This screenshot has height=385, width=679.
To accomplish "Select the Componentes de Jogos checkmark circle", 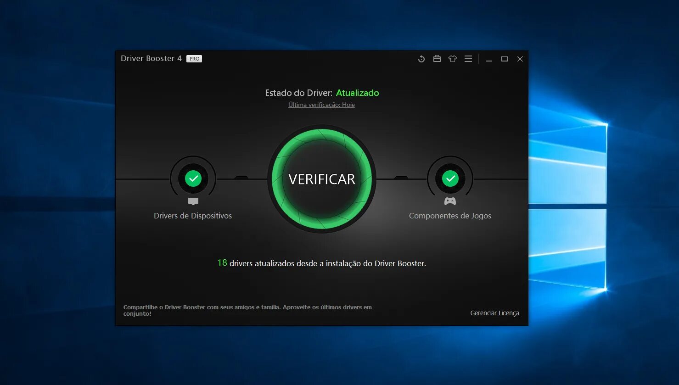I will (x=450, y=179).
